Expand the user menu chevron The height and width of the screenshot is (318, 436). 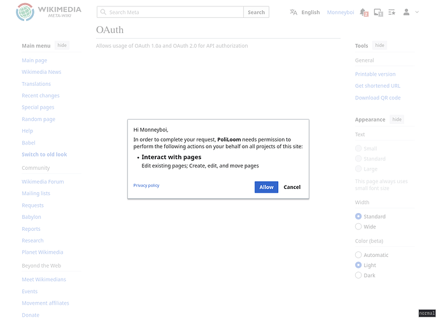[417, 12]
